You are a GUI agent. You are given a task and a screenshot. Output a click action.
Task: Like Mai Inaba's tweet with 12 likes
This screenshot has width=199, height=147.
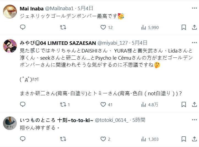coord(103,27)
